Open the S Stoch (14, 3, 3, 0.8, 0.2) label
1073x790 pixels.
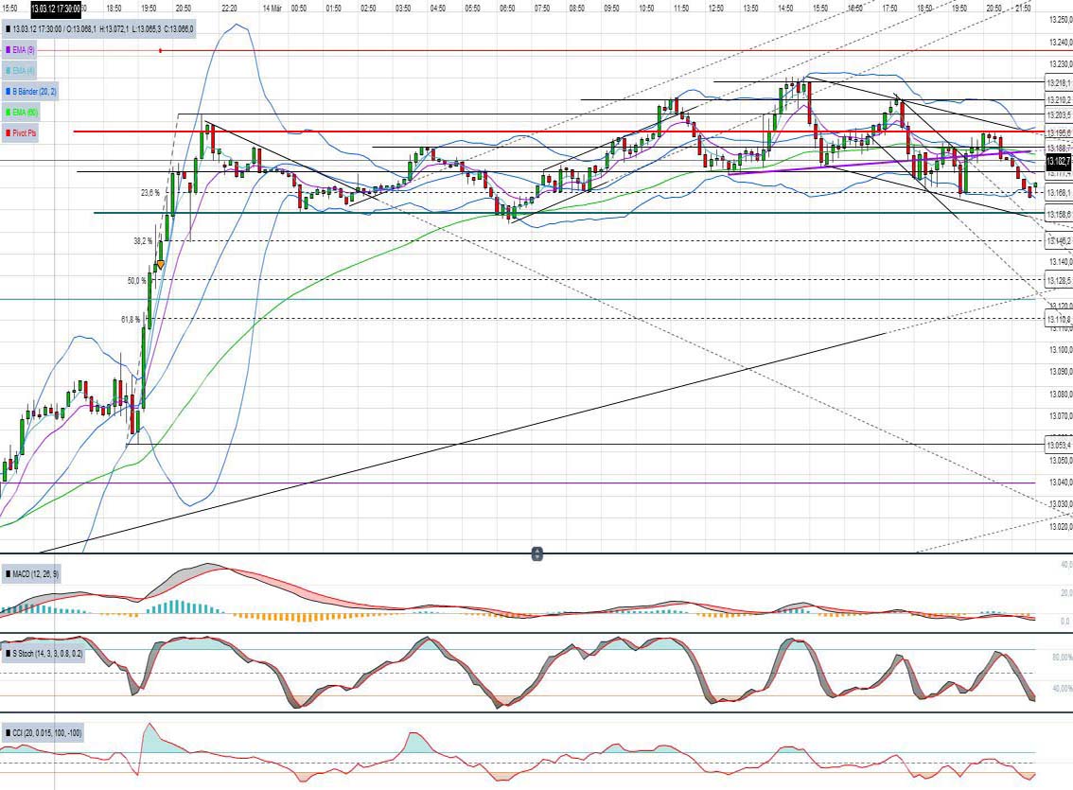[44, 654]
